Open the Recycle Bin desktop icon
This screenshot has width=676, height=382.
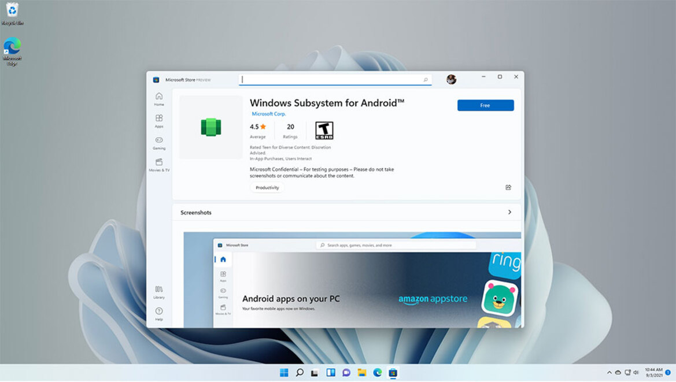click(x=12, y=13)
